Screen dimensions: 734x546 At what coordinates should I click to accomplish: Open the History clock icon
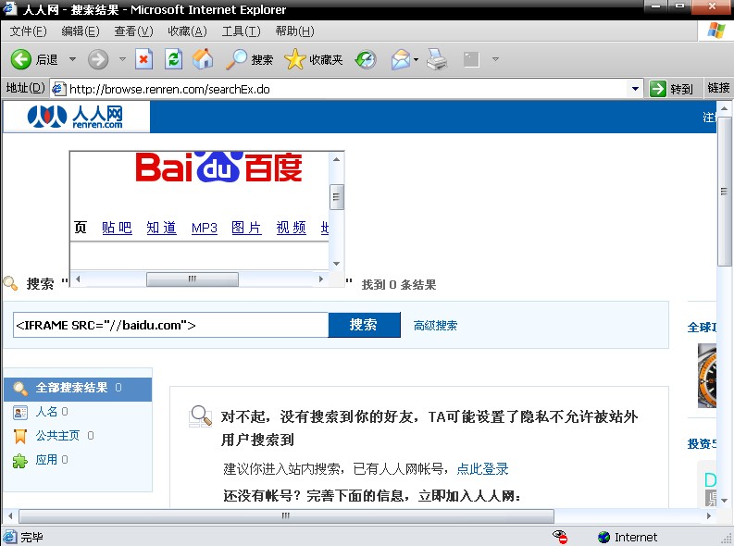click(x=365, y=59)
